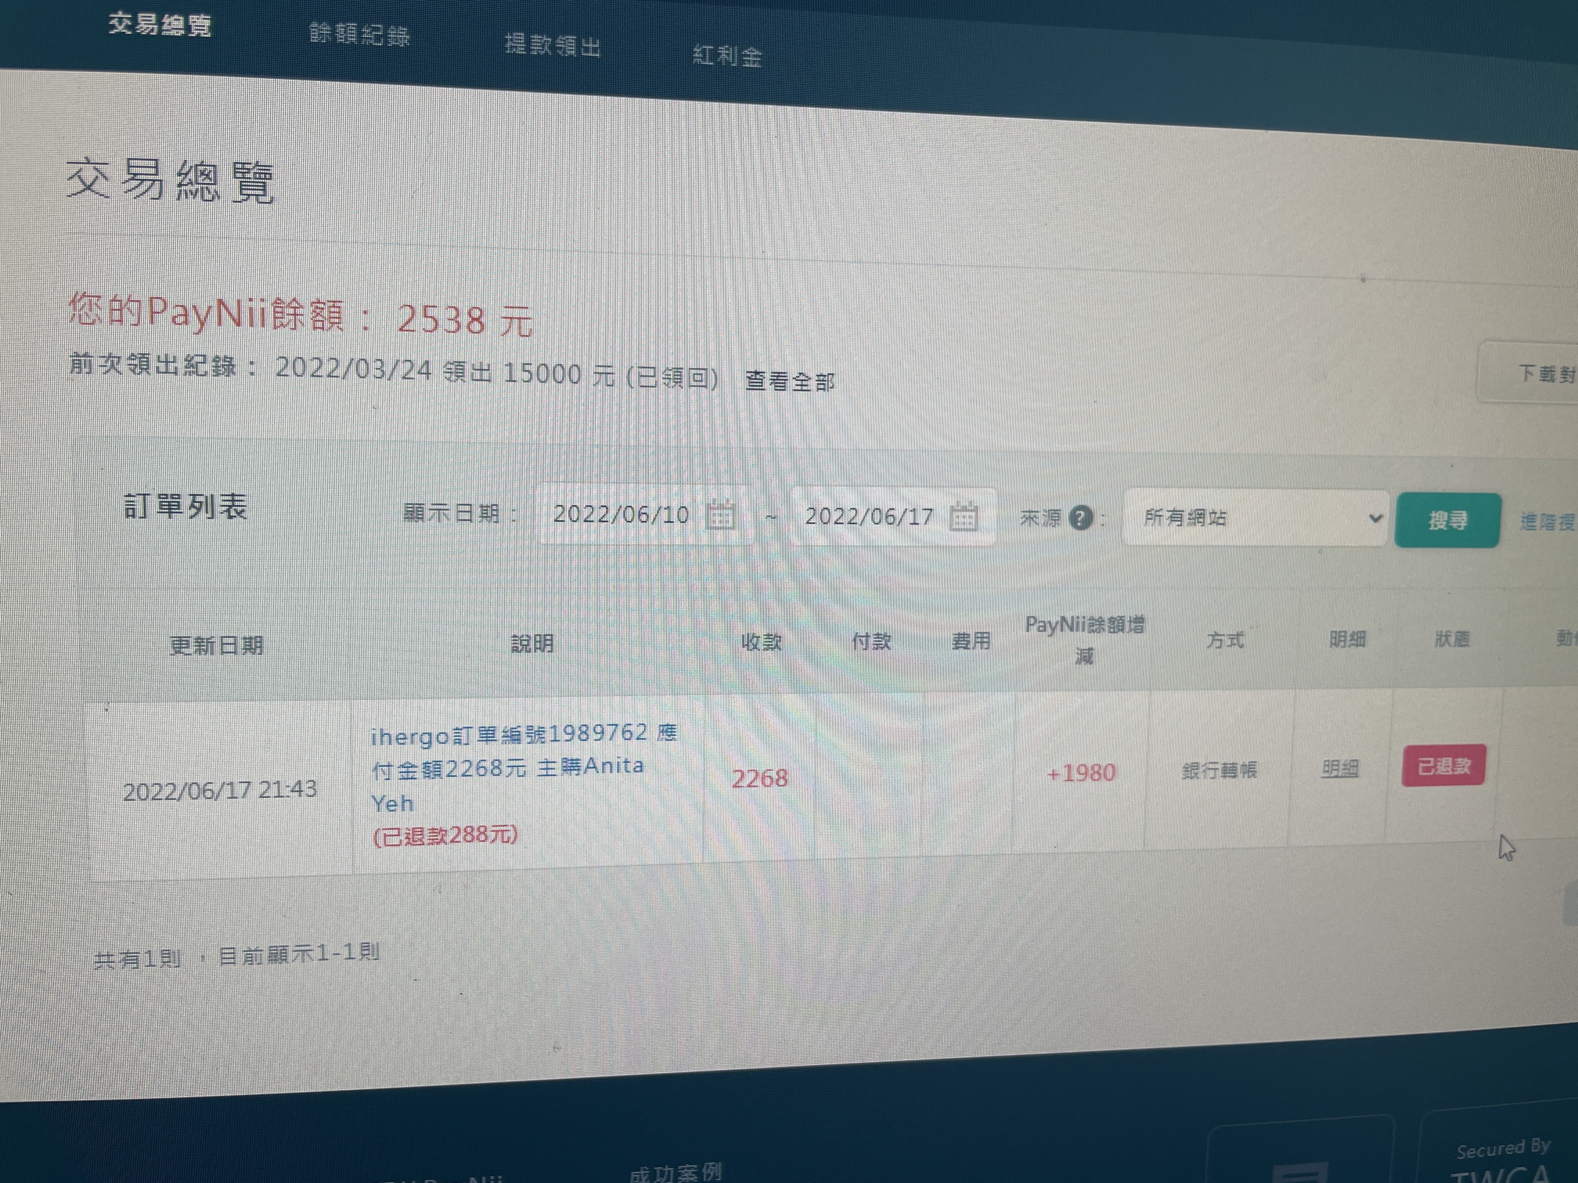Expand the 所有網站 source dropdown
Viewport: 1578px width, 1183px height.
(1255, 518)
